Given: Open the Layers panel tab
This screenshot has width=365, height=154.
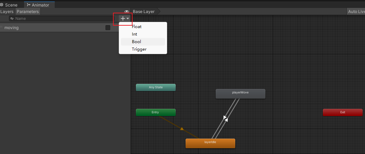Looking at the screenshot, I should coord(7,12).
